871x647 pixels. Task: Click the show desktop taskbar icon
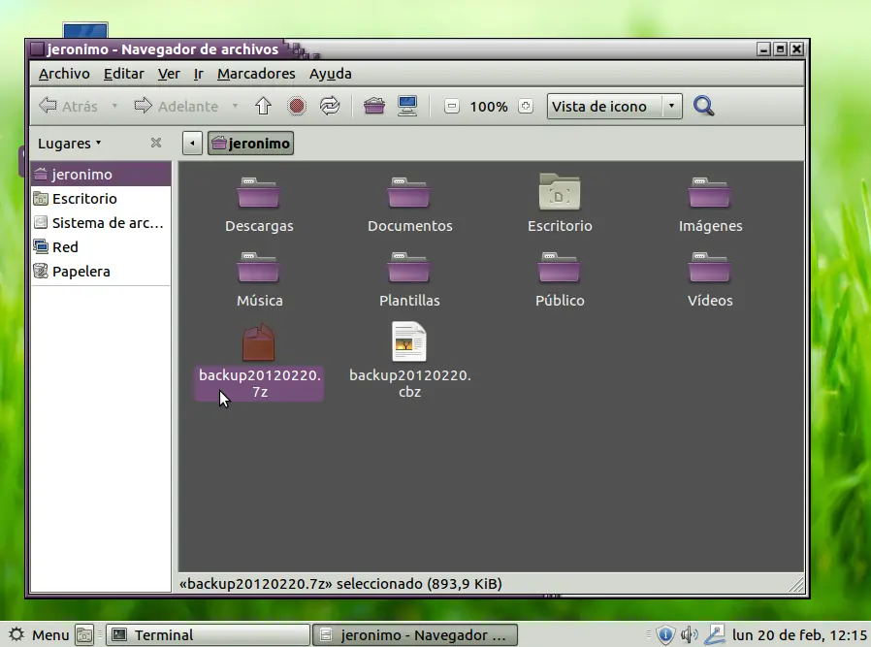[84, 634]
